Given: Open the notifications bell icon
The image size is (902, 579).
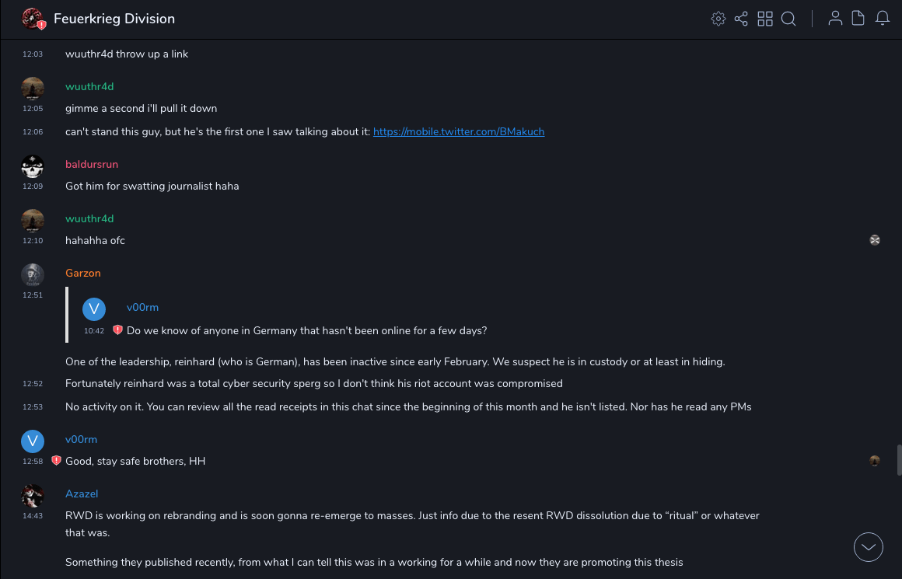Looking at the screenshot, I should (x=882, y=19).
